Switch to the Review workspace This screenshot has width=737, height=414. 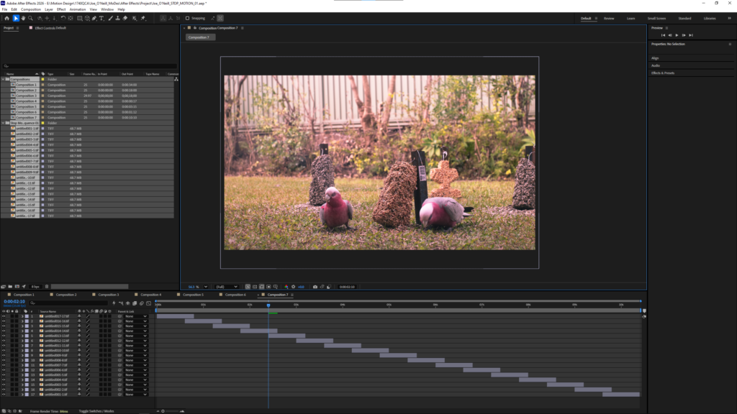(x=609, y=18)
